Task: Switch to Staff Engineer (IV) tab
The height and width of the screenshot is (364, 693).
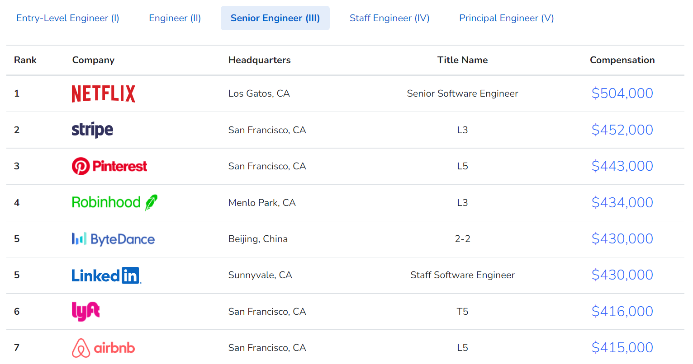Action: 389,18
